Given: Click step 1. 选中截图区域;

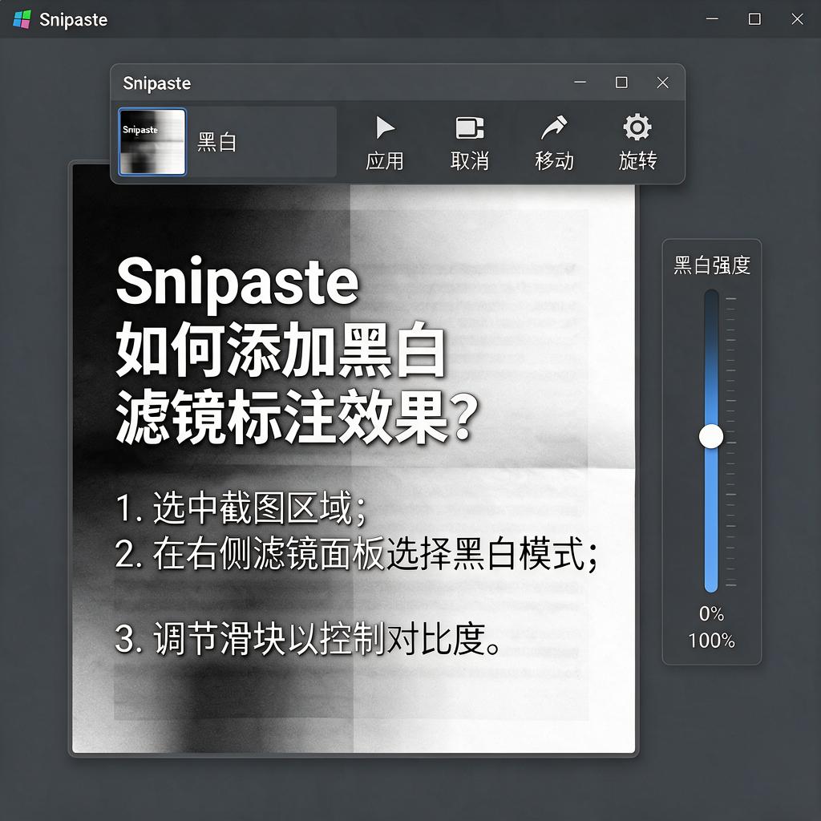Looking at the screenshot, I should click(x=241, y=508).
